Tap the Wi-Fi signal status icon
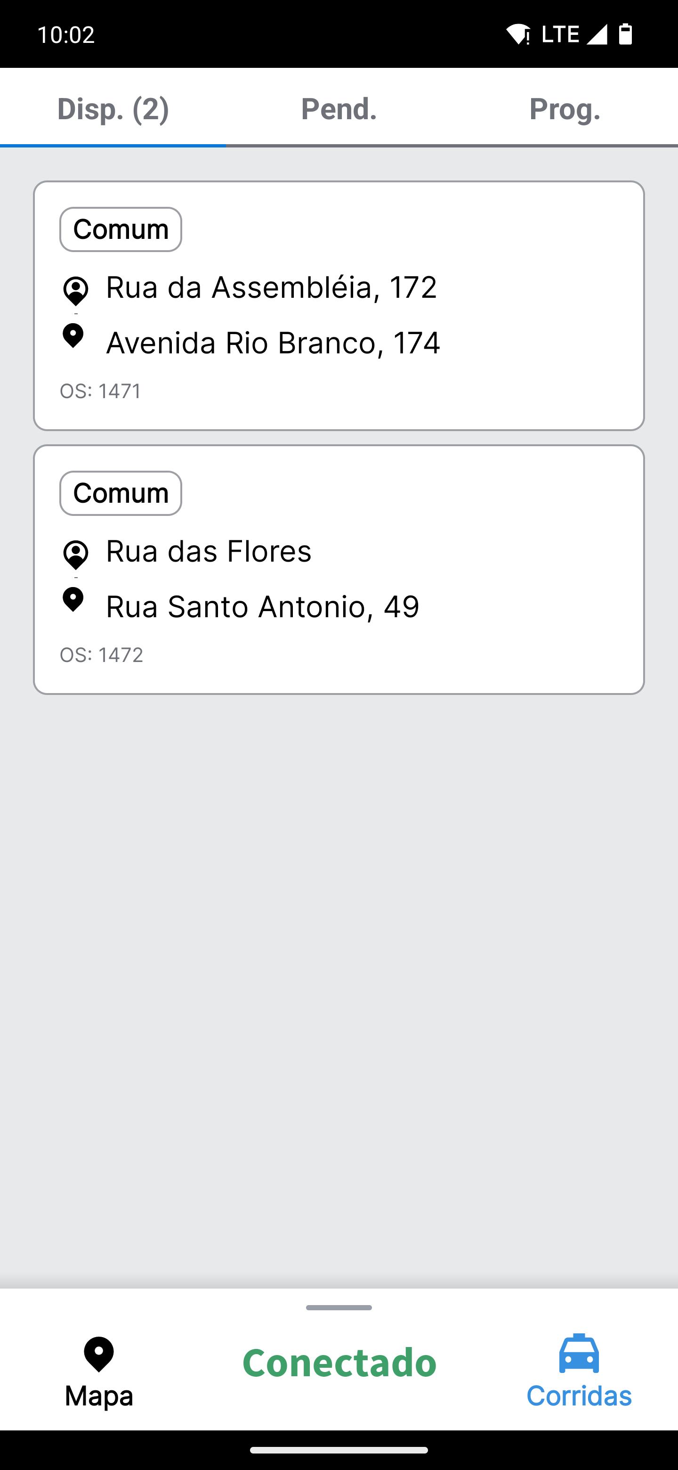 [518, 34]
